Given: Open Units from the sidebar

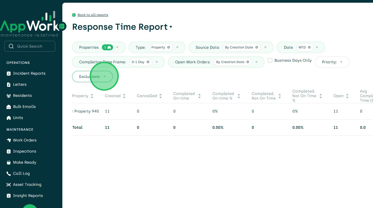Looking at the screenshot, I should (x=18, y=118).
